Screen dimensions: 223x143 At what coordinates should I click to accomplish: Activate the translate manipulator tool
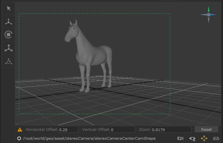(9, 22)
